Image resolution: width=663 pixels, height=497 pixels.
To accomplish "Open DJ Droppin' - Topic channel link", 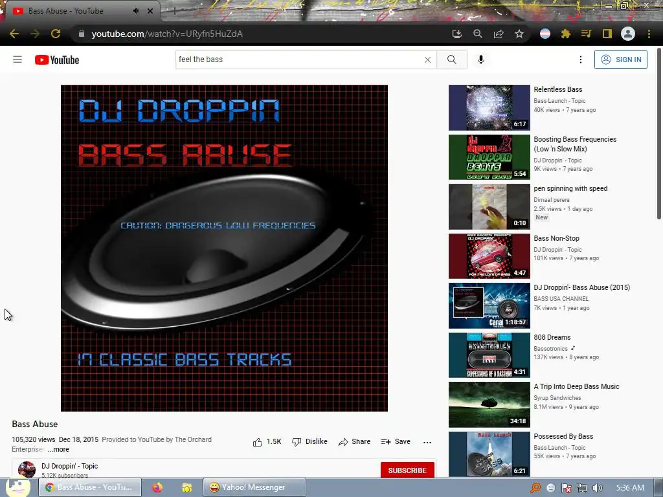I will [69, 466].
